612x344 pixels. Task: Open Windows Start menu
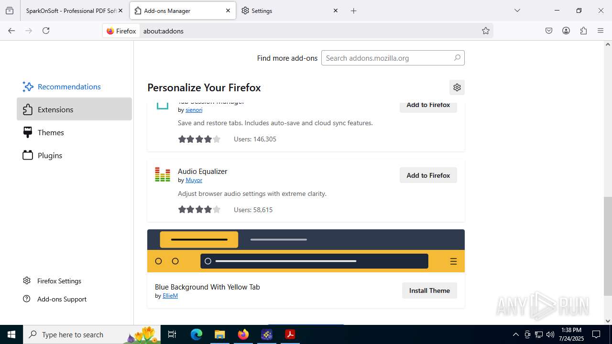click(x=11, y=334)
